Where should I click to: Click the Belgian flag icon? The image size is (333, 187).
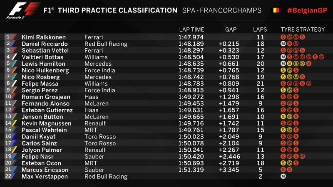tap(276, 10)
